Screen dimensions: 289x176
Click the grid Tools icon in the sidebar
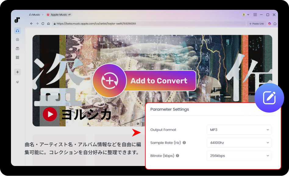(x=17, y=57)
